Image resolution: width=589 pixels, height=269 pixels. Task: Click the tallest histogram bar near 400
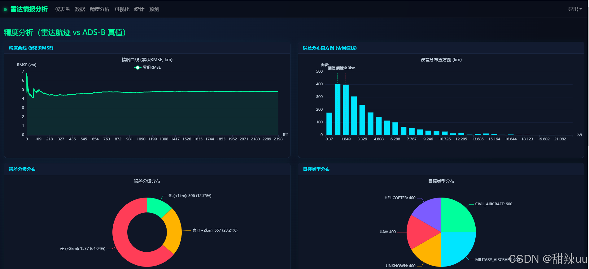click(338, 109)
